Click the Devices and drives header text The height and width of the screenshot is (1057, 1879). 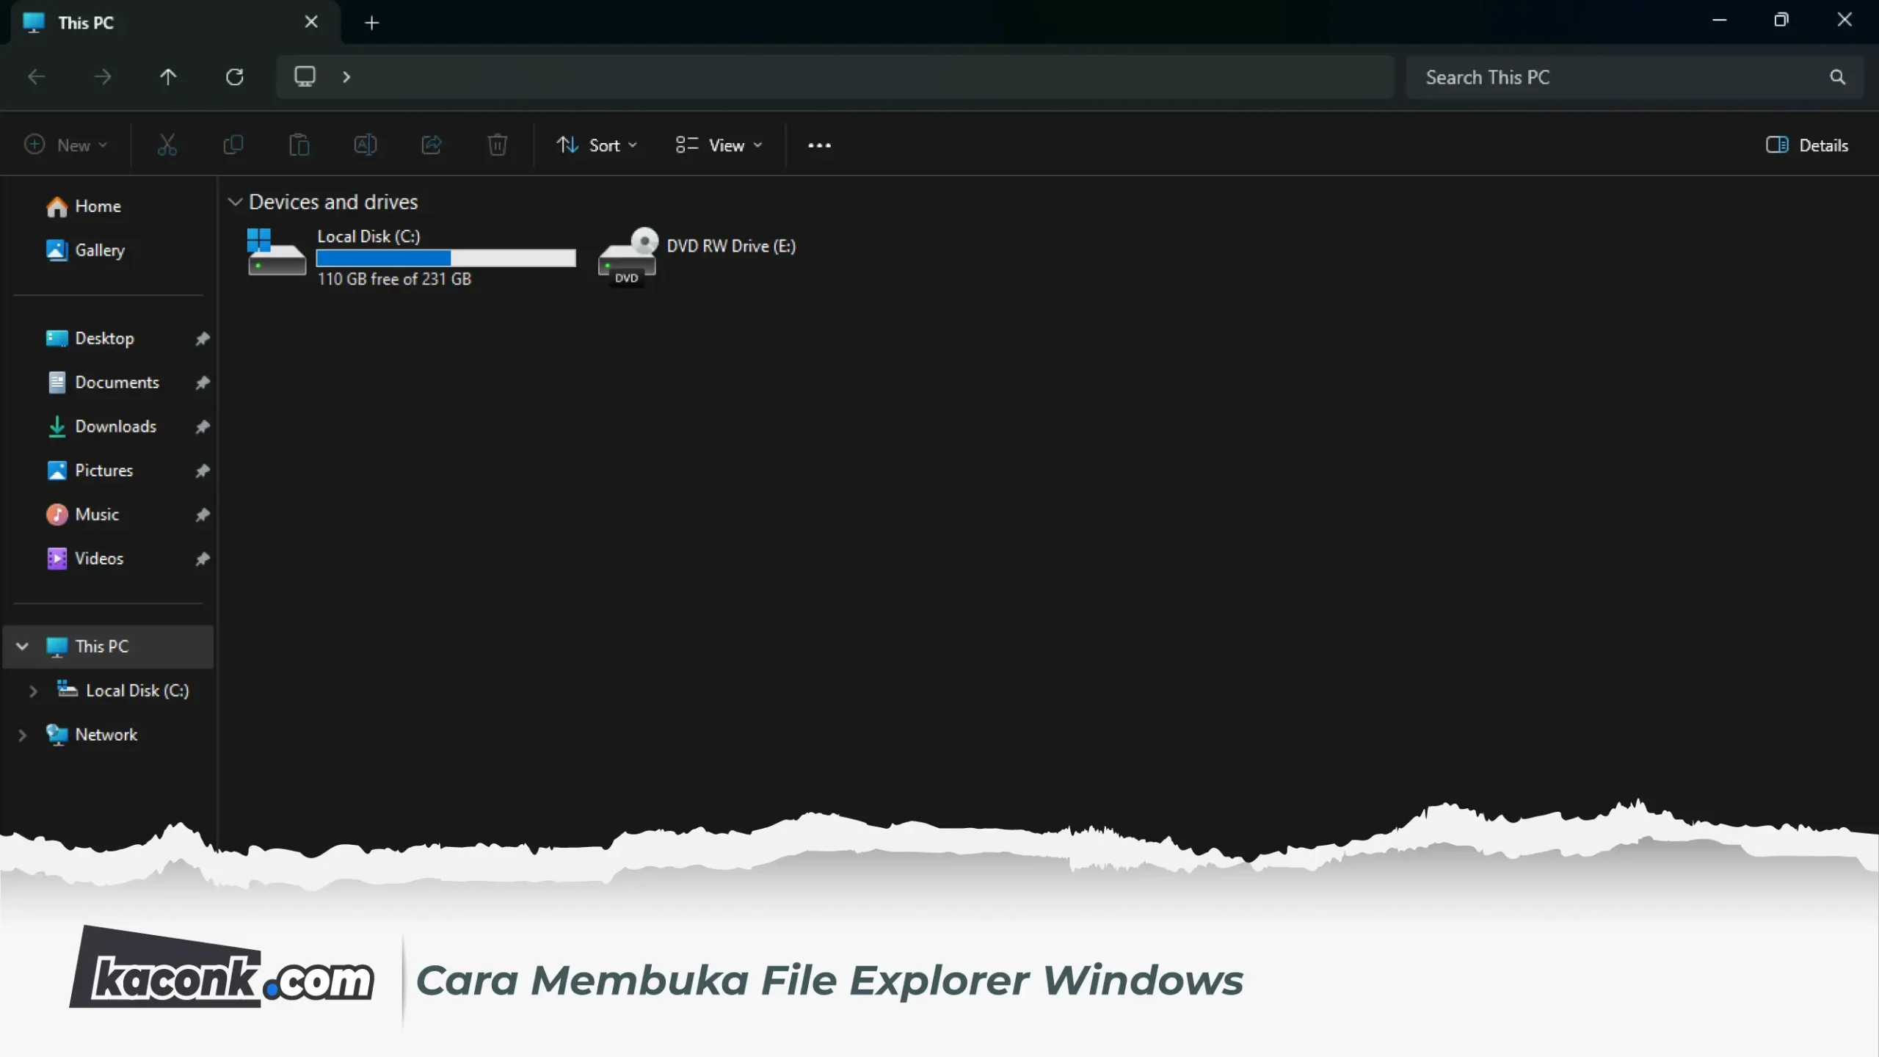point(333,202)
